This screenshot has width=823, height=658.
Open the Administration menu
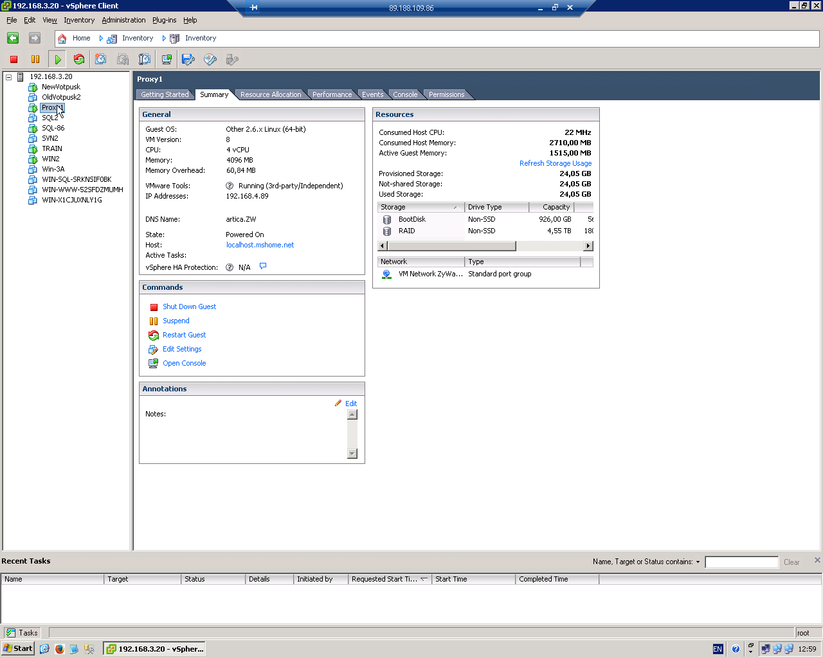point(123,20)
